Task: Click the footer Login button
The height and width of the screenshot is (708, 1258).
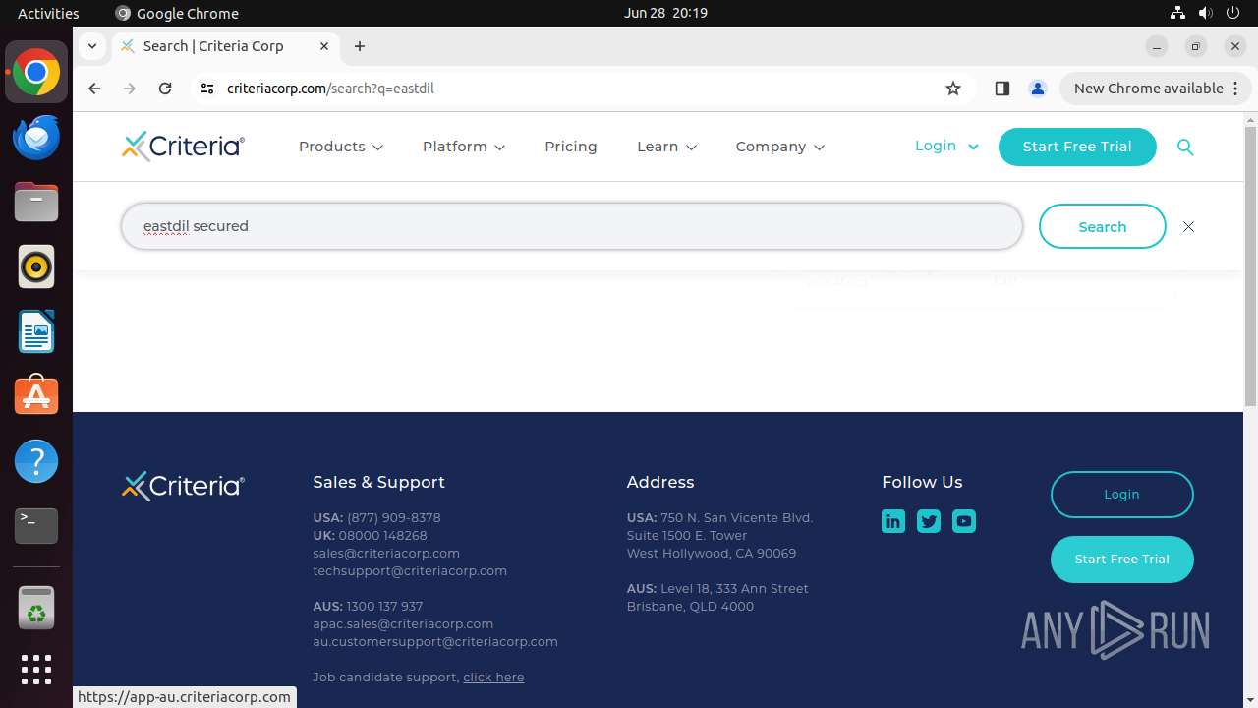Action: coord(1121,495)
